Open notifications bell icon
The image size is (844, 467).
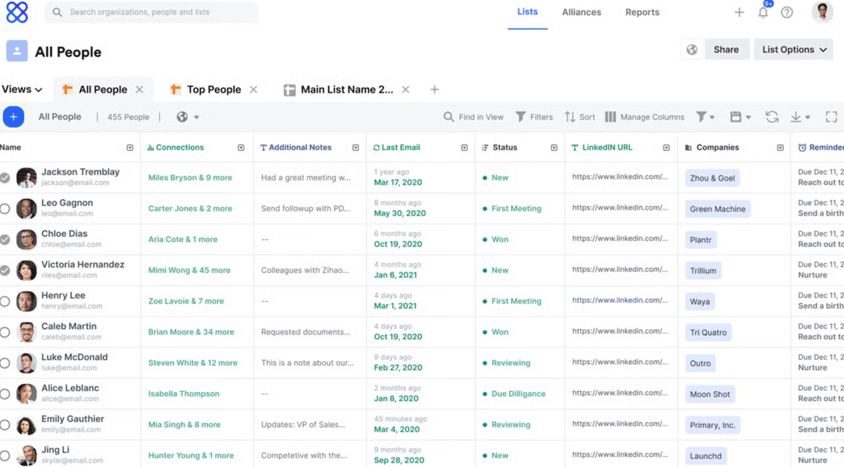pos(763,12)
